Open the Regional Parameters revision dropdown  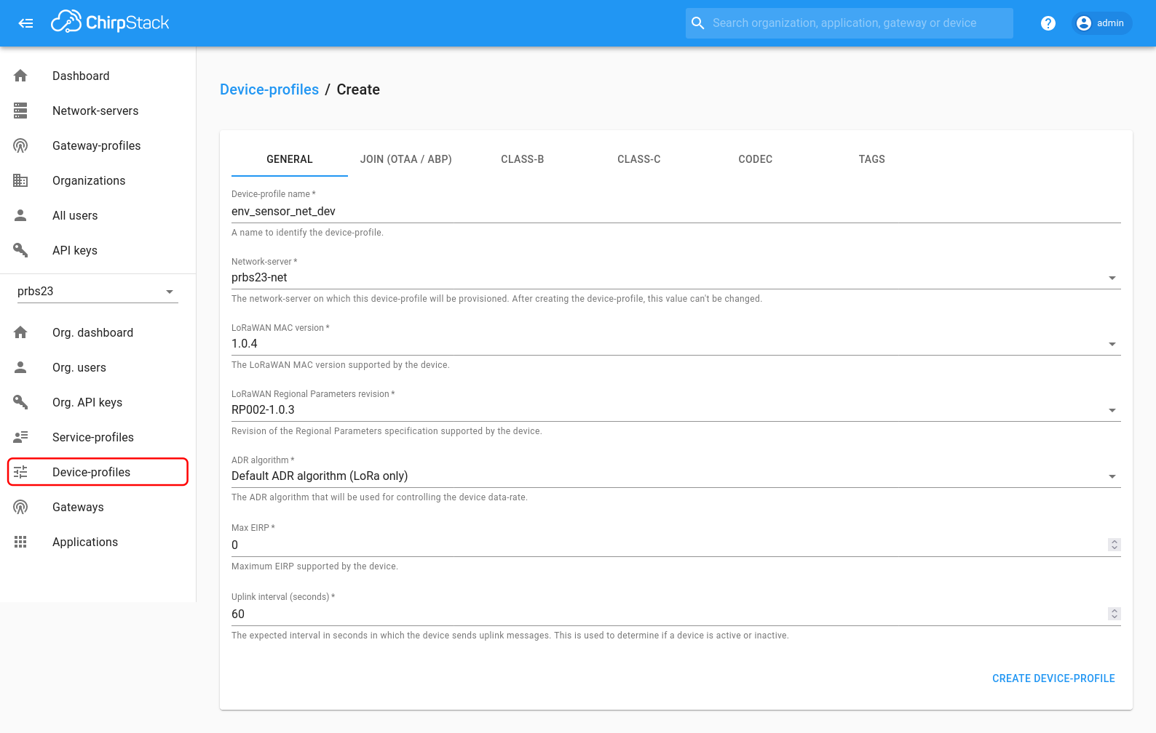coord(676,410)
